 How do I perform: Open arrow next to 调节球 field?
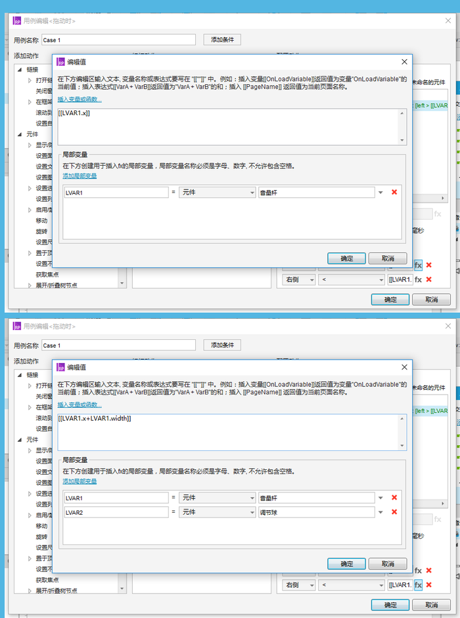pyautogui.click(x=380, y=512)
